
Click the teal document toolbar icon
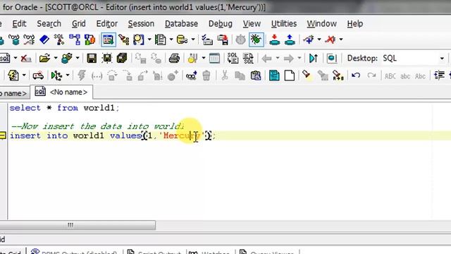(274, 75)
